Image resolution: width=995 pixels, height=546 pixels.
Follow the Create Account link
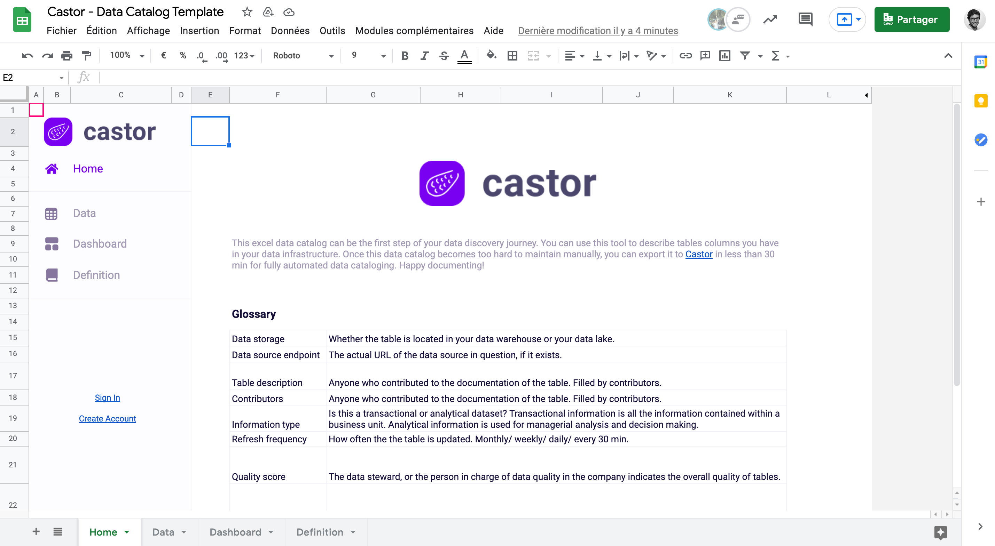pos(107,419)
